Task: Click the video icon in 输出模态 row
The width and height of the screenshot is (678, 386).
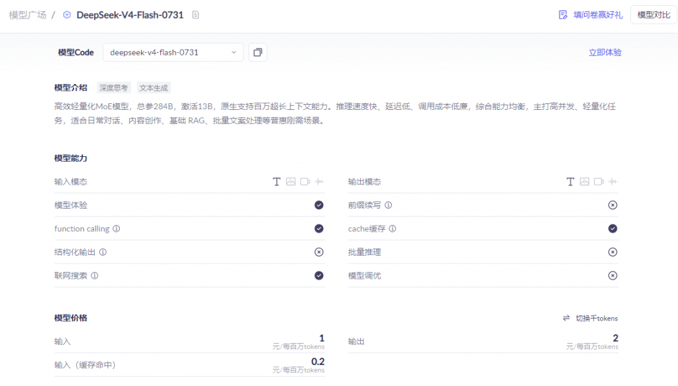Action: (x=599, y=181)
